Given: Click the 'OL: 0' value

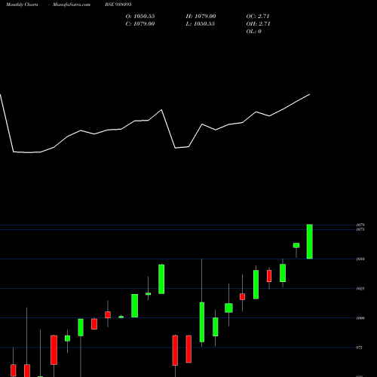Looking at the screenshot, I should pyautogui.click(x=253, y=32).
